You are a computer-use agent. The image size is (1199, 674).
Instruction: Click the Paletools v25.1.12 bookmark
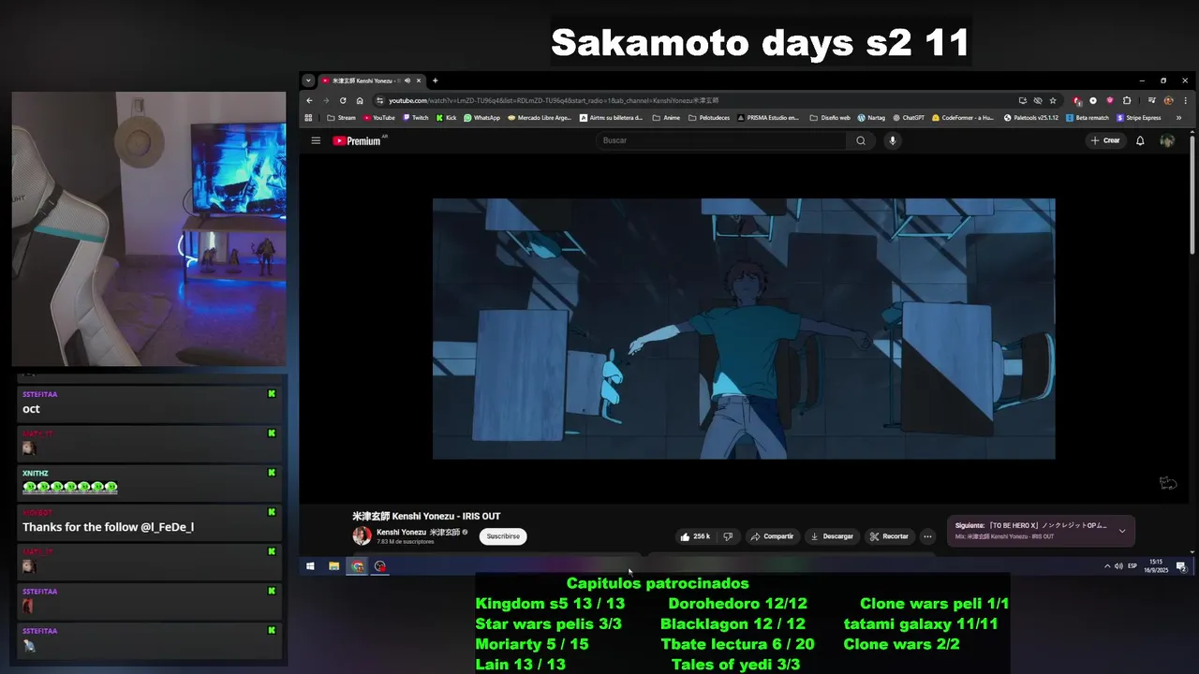click(1030, 118)
